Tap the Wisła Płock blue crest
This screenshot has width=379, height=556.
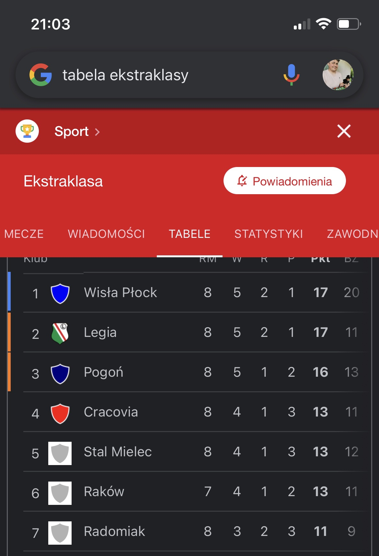(60, 293)
